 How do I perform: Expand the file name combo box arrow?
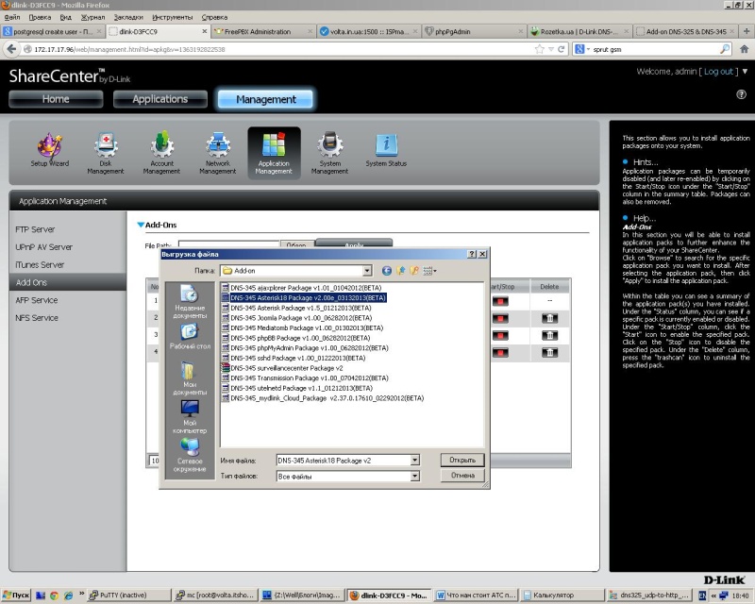[414, 461]
